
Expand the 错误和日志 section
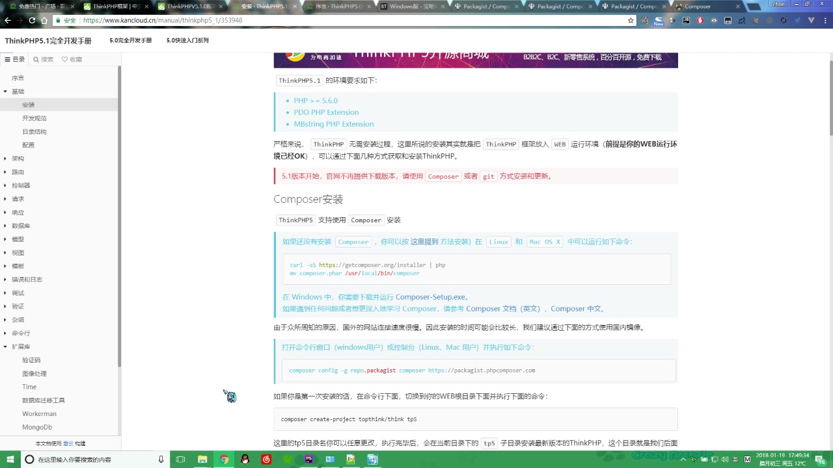tap(5, 279)
